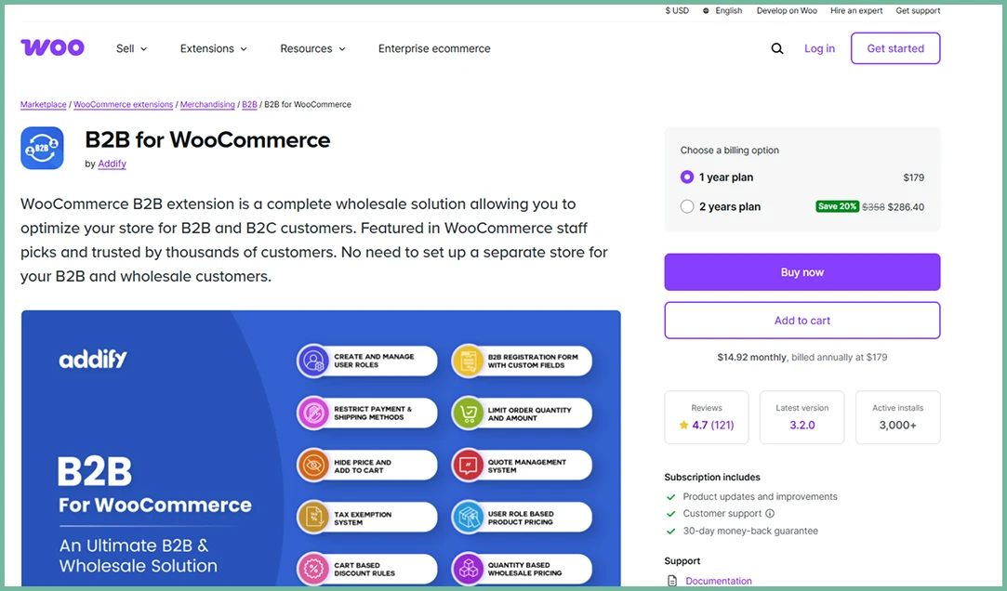Open Develop on Woo link
1007x591 pixels.
[x=787, y=11]
